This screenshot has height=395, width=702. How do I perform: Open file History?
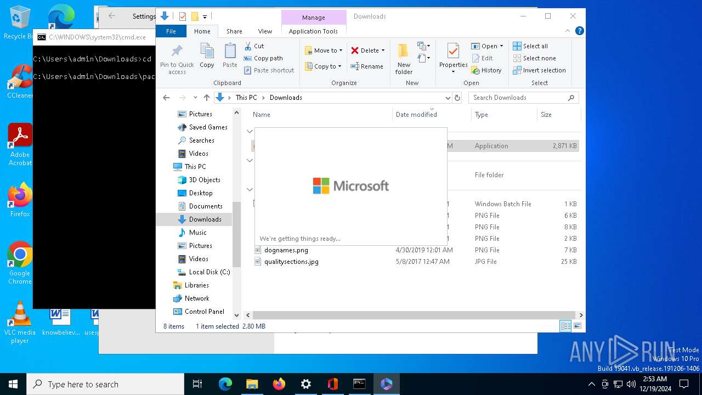coord(486,70)
